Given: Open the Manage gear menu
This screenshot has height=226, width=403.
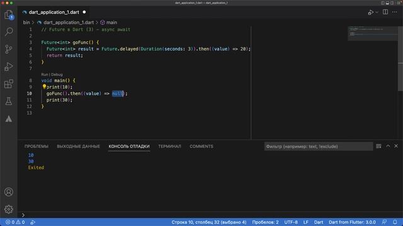Looking at the screenshot, I should [x=9, y=209].
